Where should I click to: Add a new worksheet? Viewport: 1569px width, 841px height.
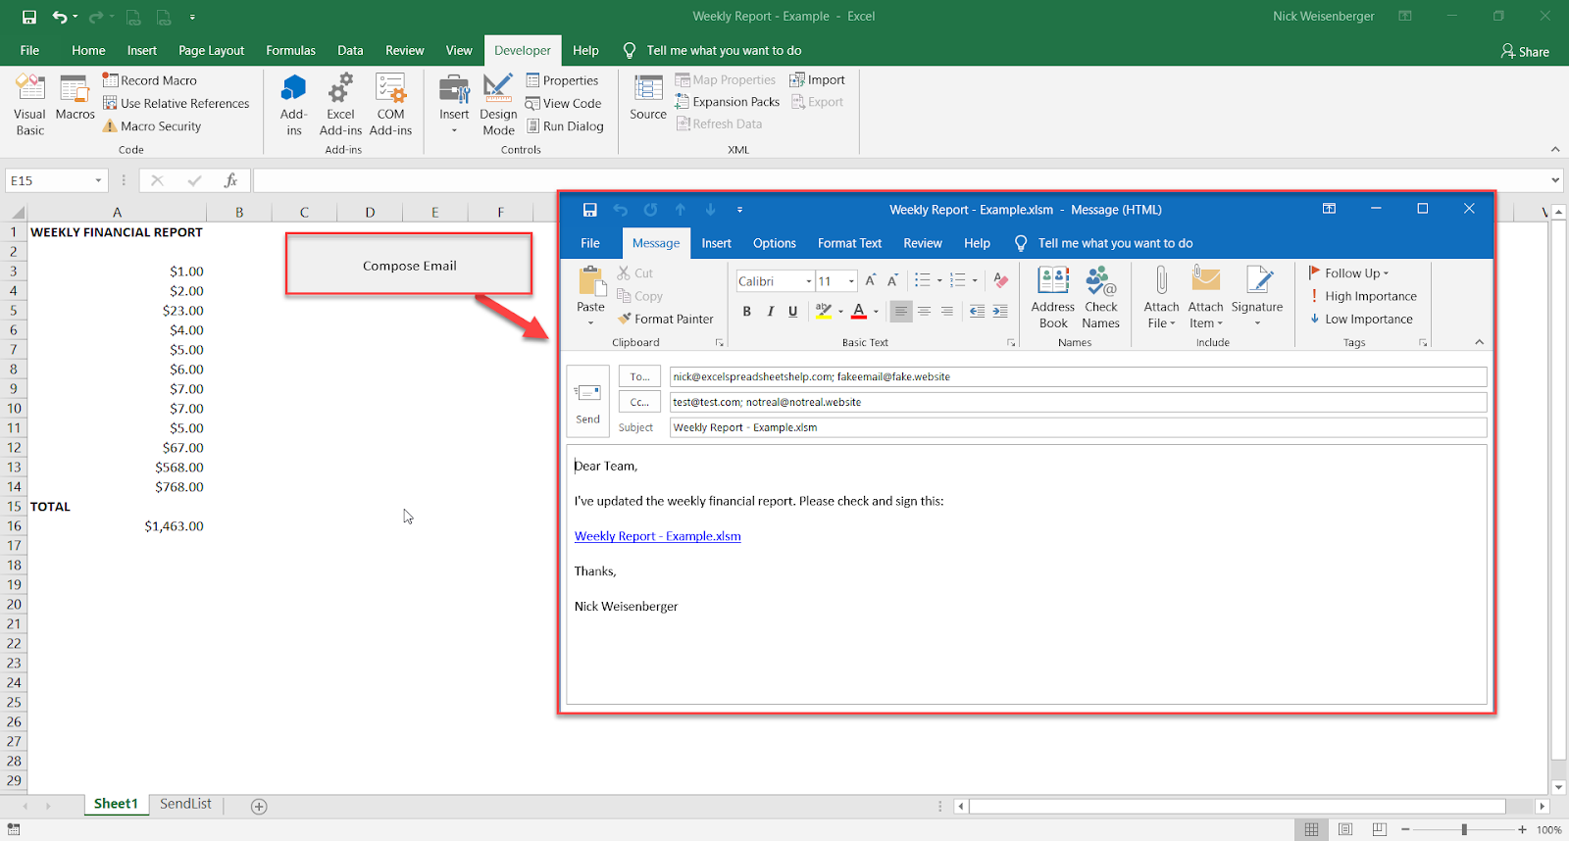point(259,806)
